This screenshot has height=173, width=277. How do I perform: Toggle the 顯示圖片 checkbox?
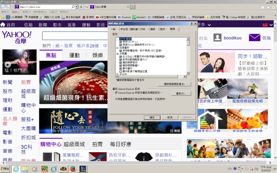(x=121, y=68)
